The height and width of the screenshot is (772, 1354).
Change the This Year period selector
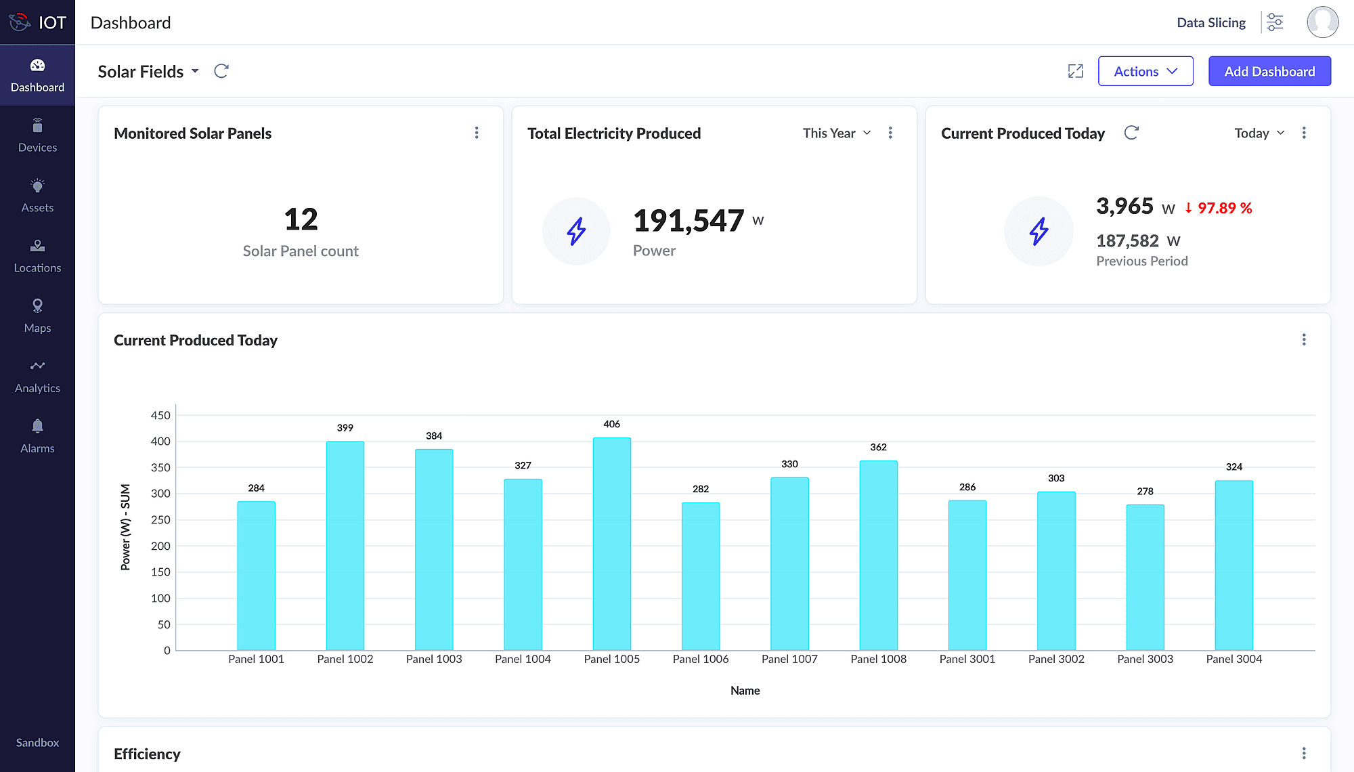pos(837,133)
